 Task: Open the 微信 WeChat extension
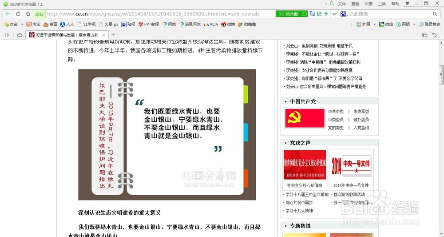[386, 24]
